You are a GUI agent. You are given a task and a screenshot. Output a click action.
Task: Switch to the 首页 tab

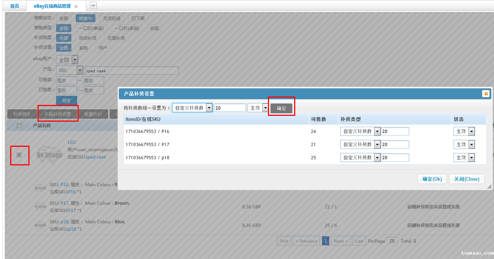[x=14, y=5]
